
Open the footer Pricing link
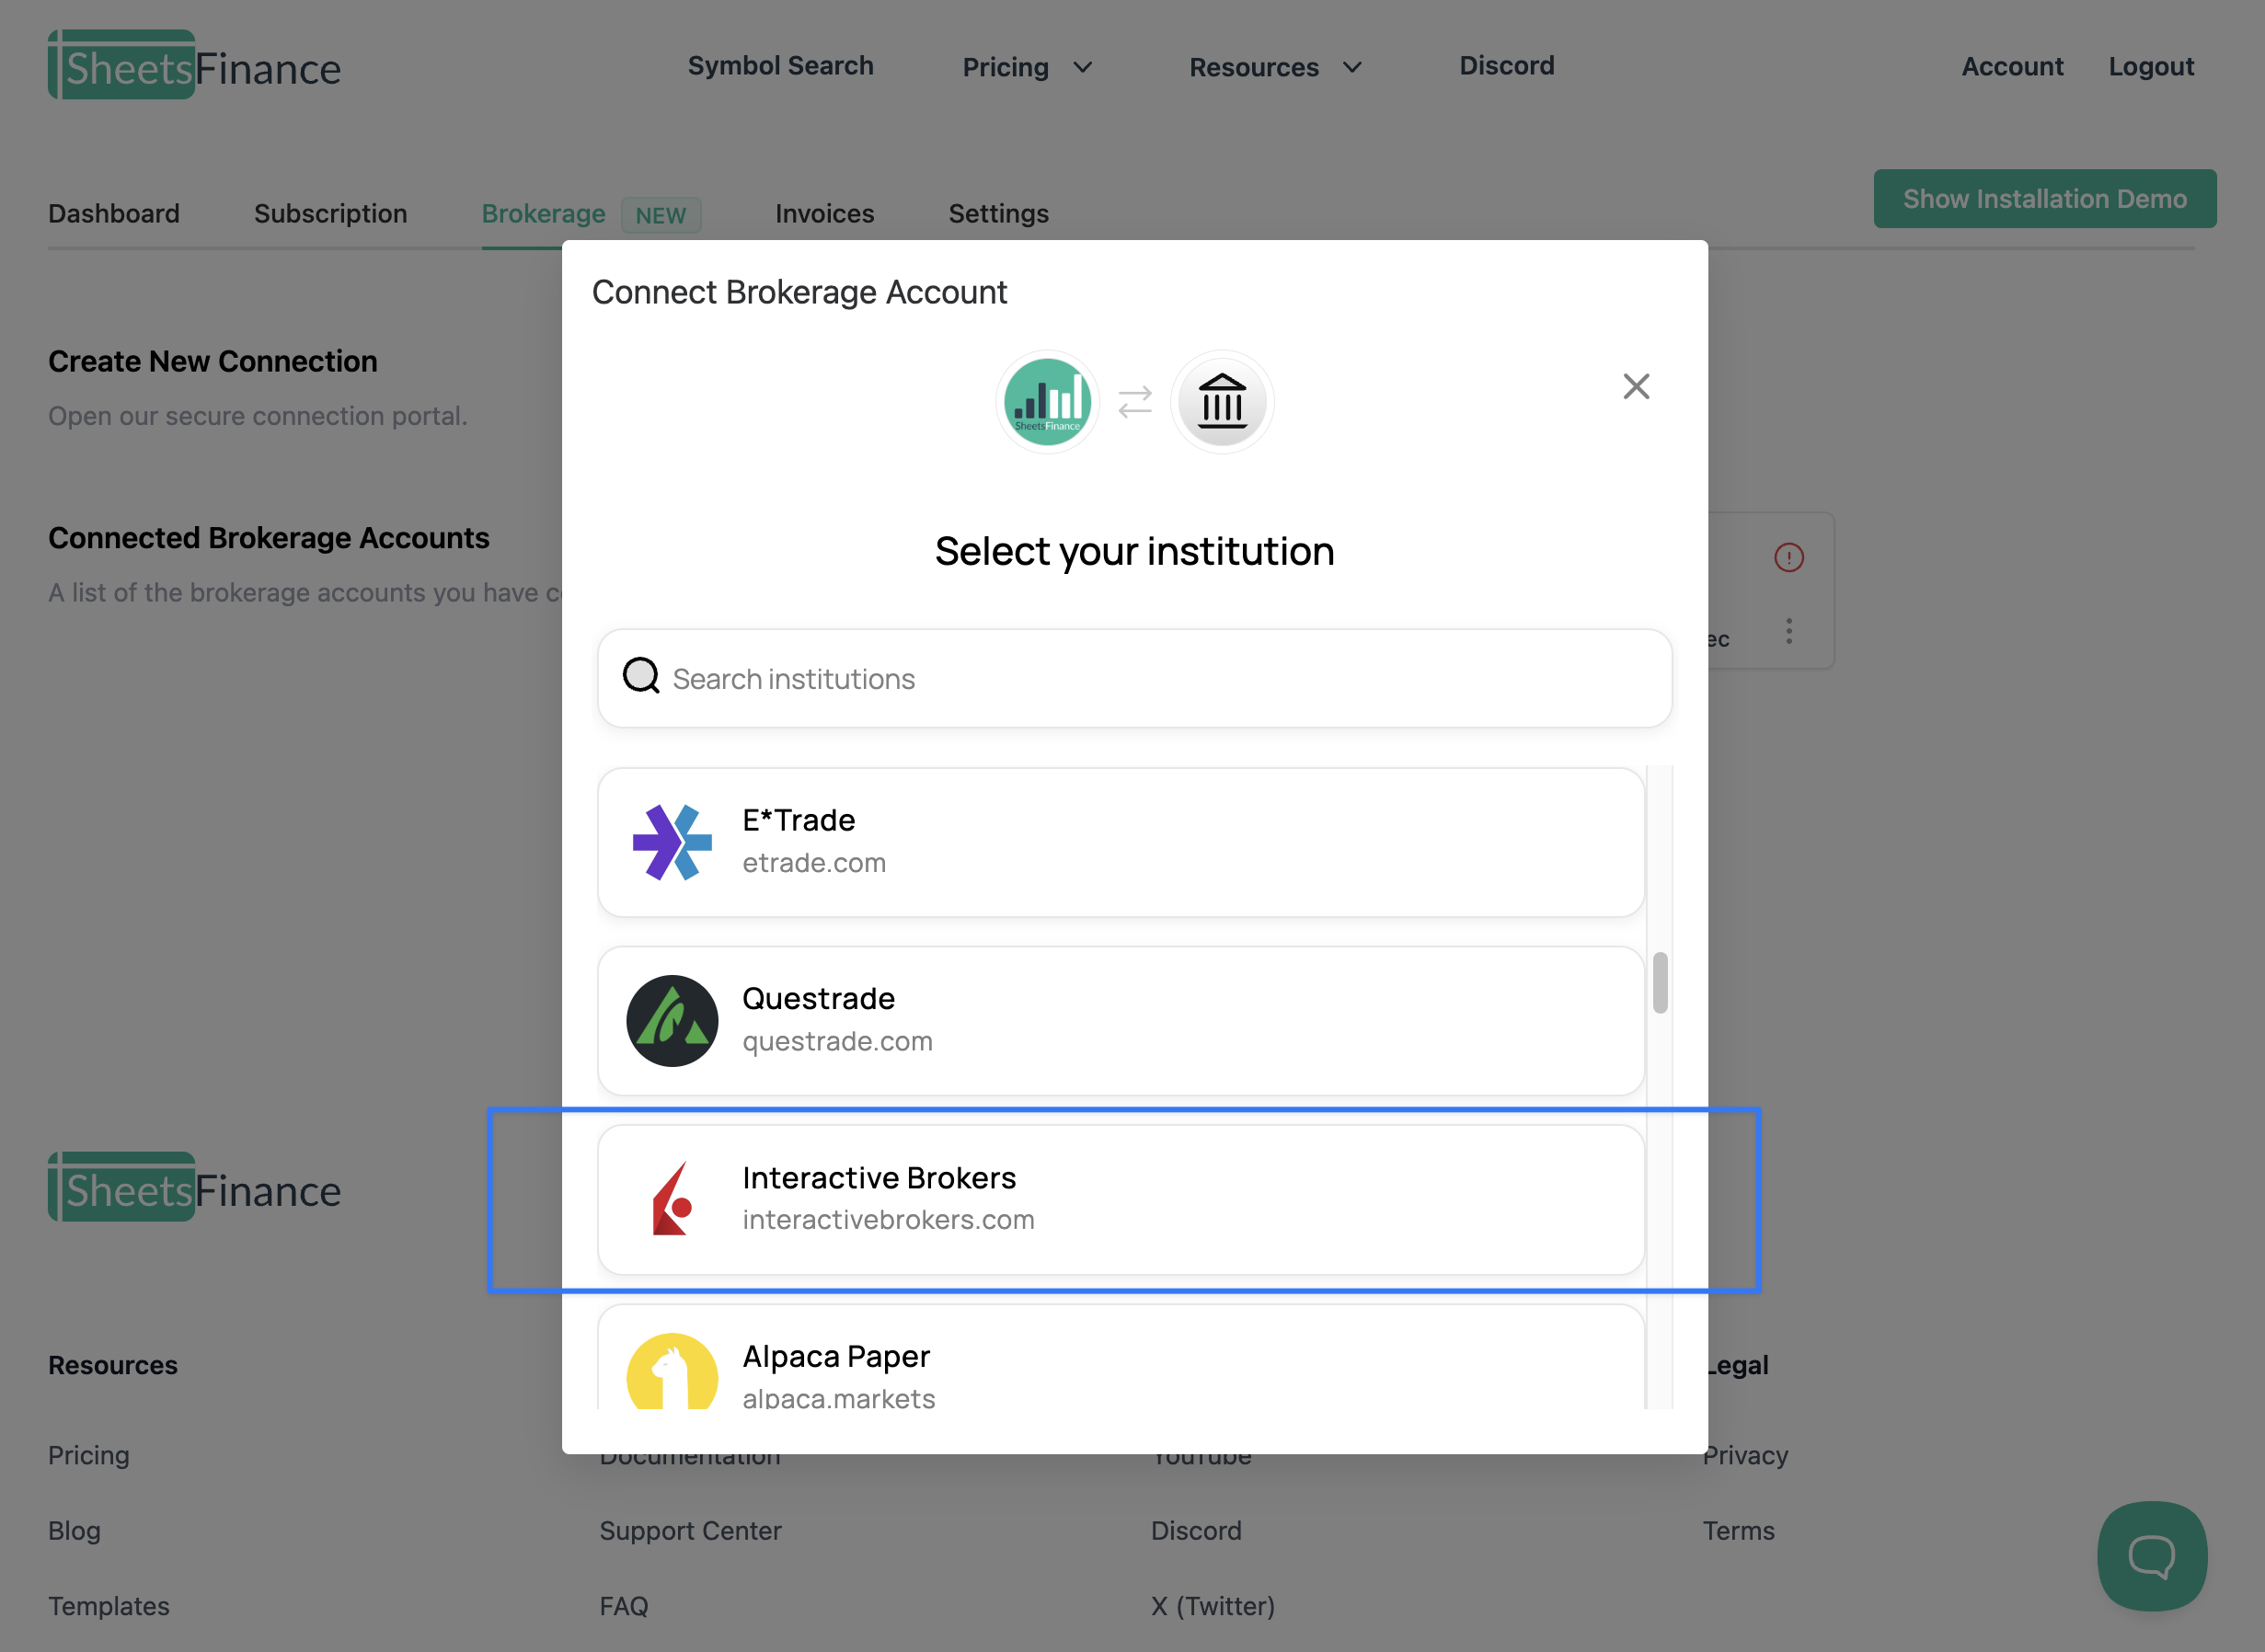pyautogui.click(x=89, y=1455)
